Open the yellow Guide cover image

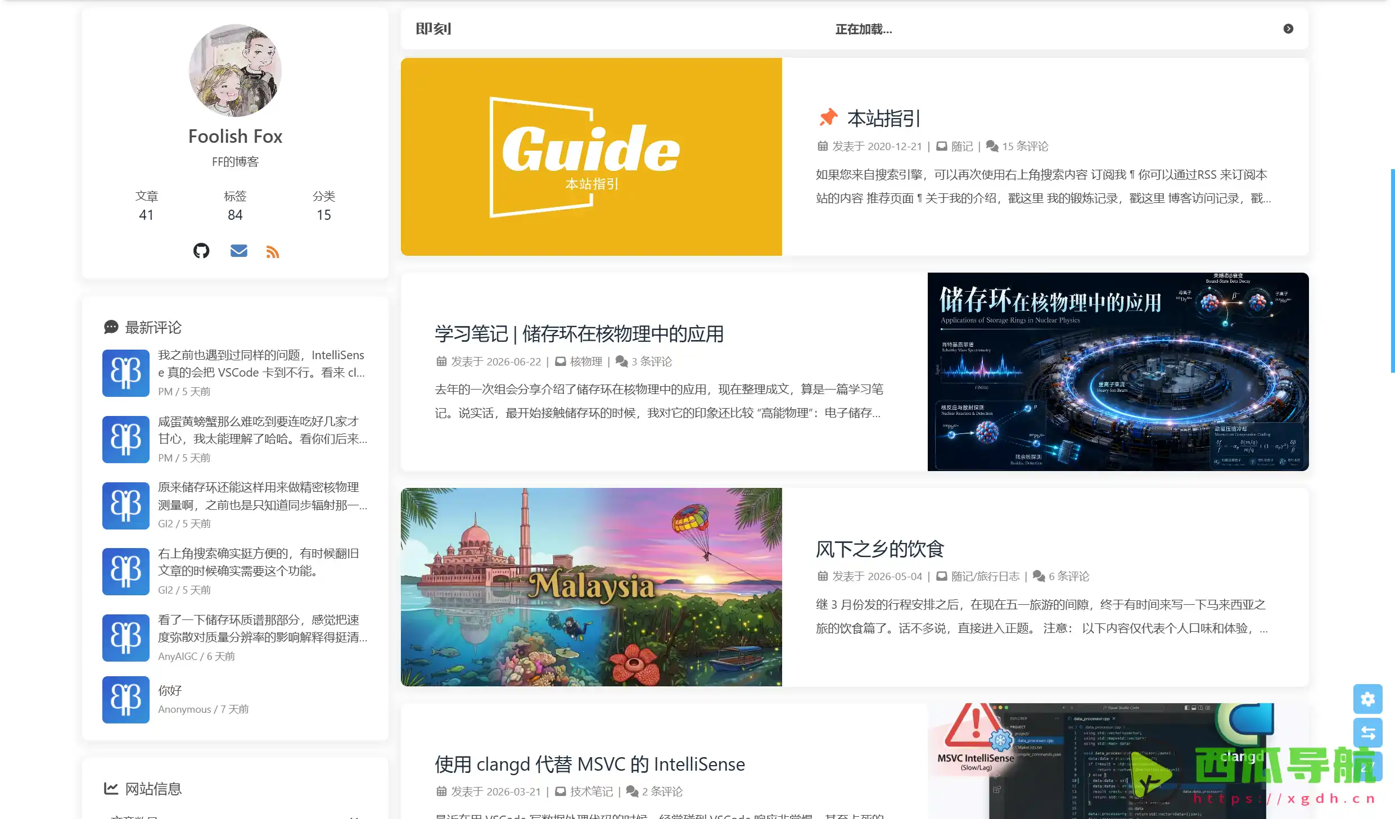coord(591,157)
